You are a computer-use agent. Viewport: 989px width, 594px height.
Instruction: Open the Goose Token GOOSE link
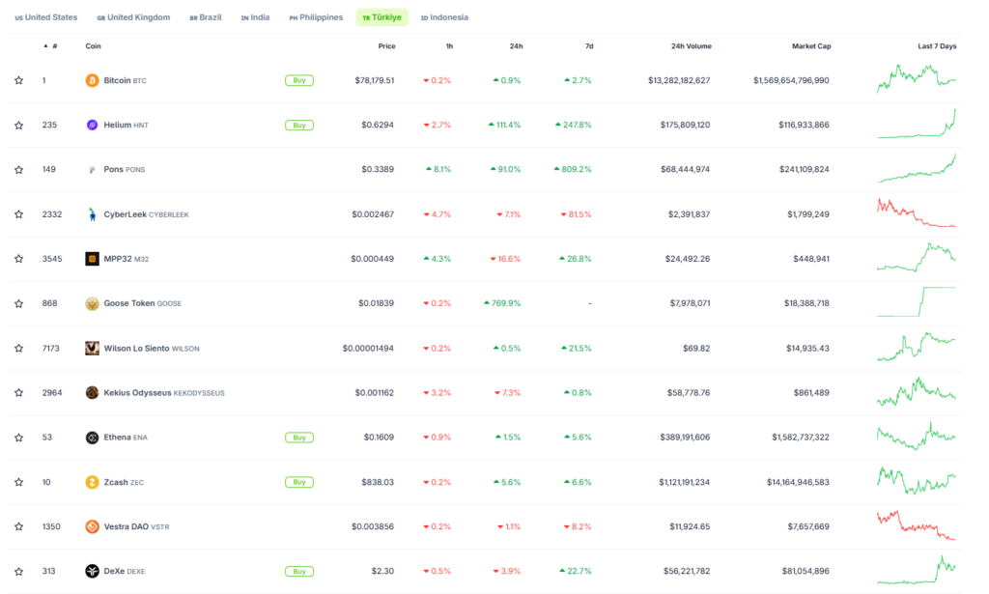(143, 303)
